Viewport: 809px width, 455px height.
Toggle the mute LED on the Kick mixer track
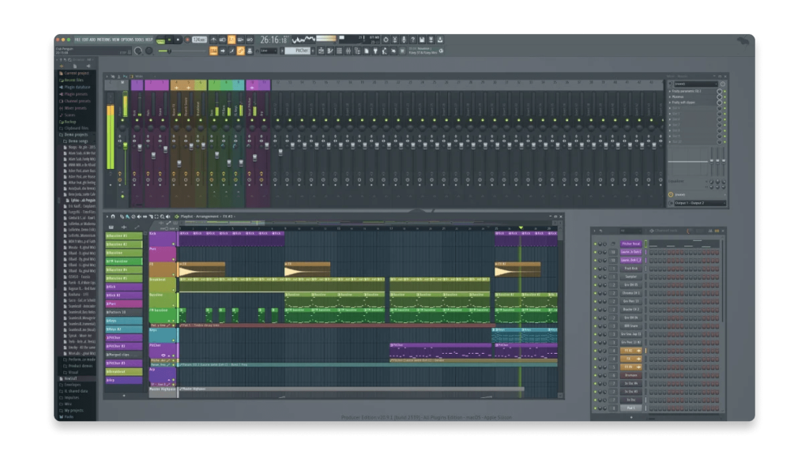click(135, 119)
